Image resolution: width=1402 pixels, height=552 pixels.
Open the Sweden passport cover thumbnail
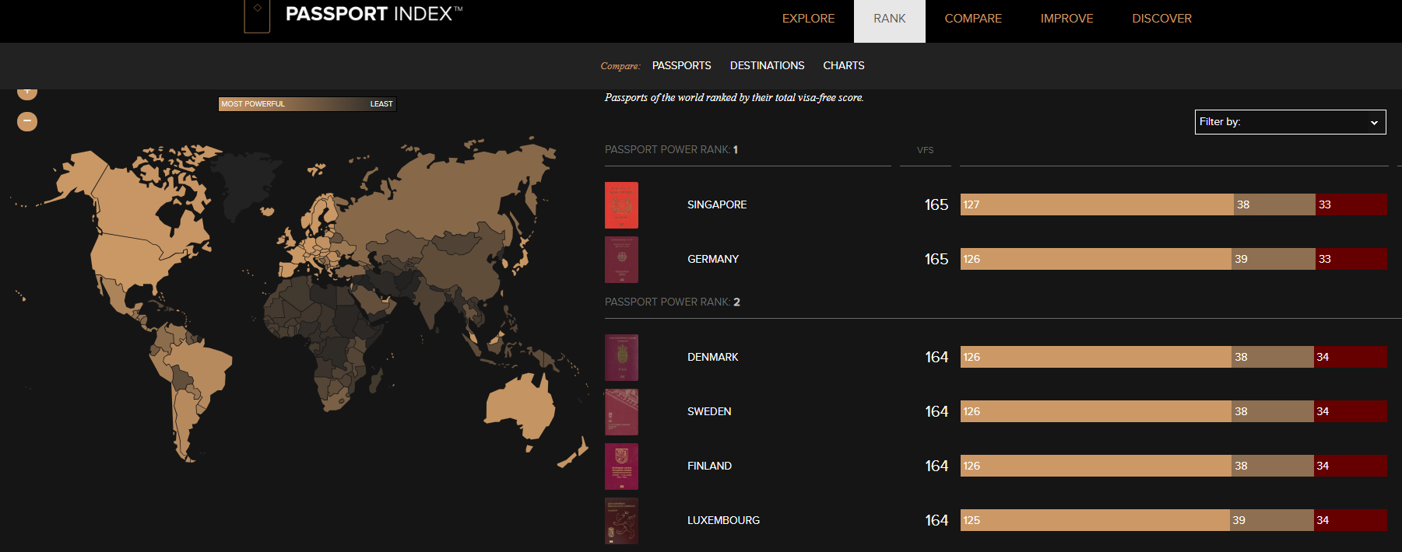pyautogui.click(x=621, y=412)
